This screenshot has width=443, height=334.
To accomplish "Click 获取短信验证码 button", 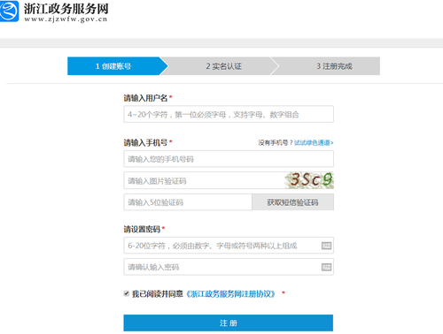I will point(292,202).
